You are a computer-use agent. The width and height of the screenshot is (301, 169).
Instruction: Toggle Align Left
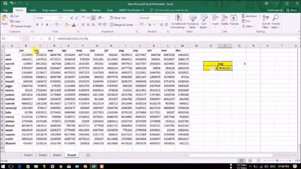point(83,25)
